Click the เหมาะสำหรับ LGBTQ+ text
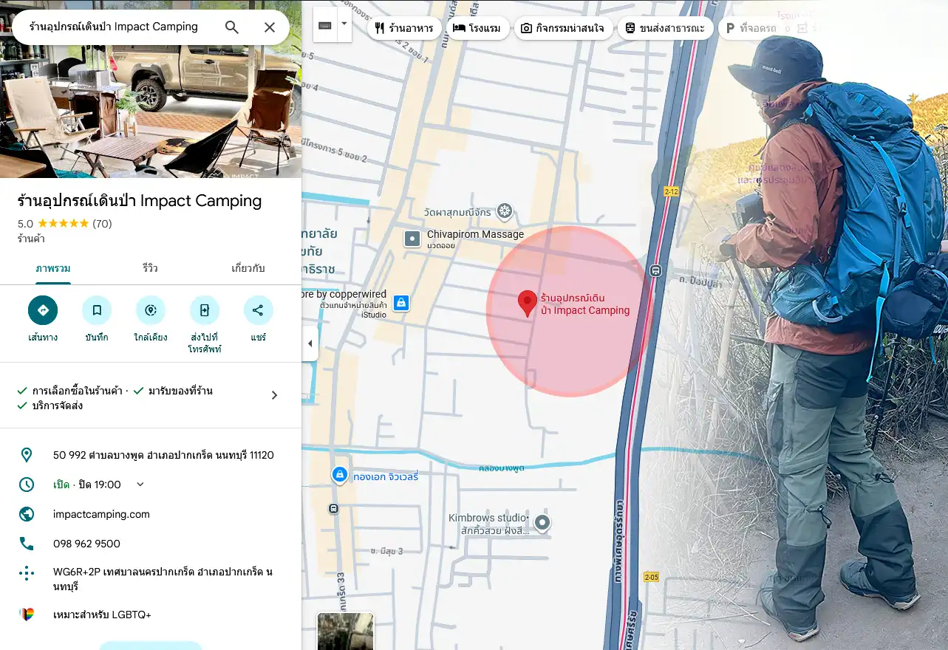 pyautogui.click(x=102, y=615)
